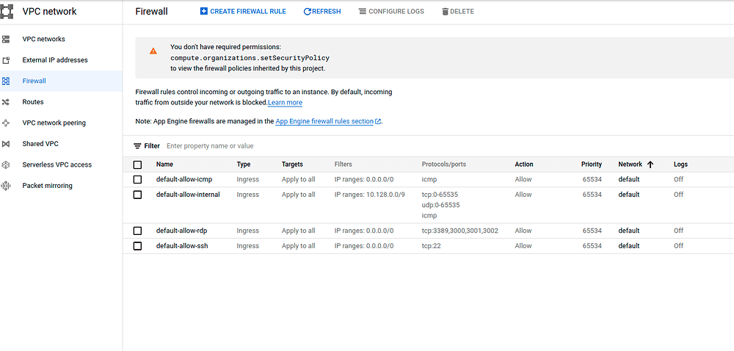This screenshot has width=734, height=351.
Task: Check the default-allow-icmp rule checkbox
Action: point(137,179)
